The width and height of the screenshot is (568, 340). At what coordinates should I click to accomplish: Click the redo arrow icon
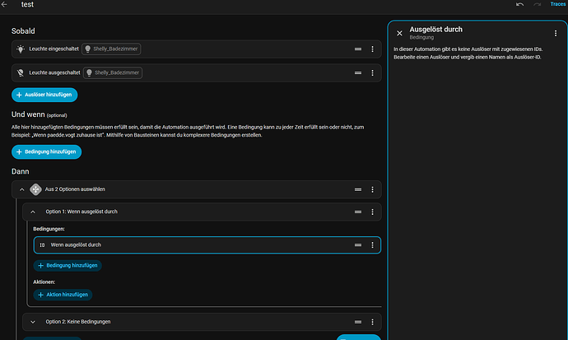(538, 4)
